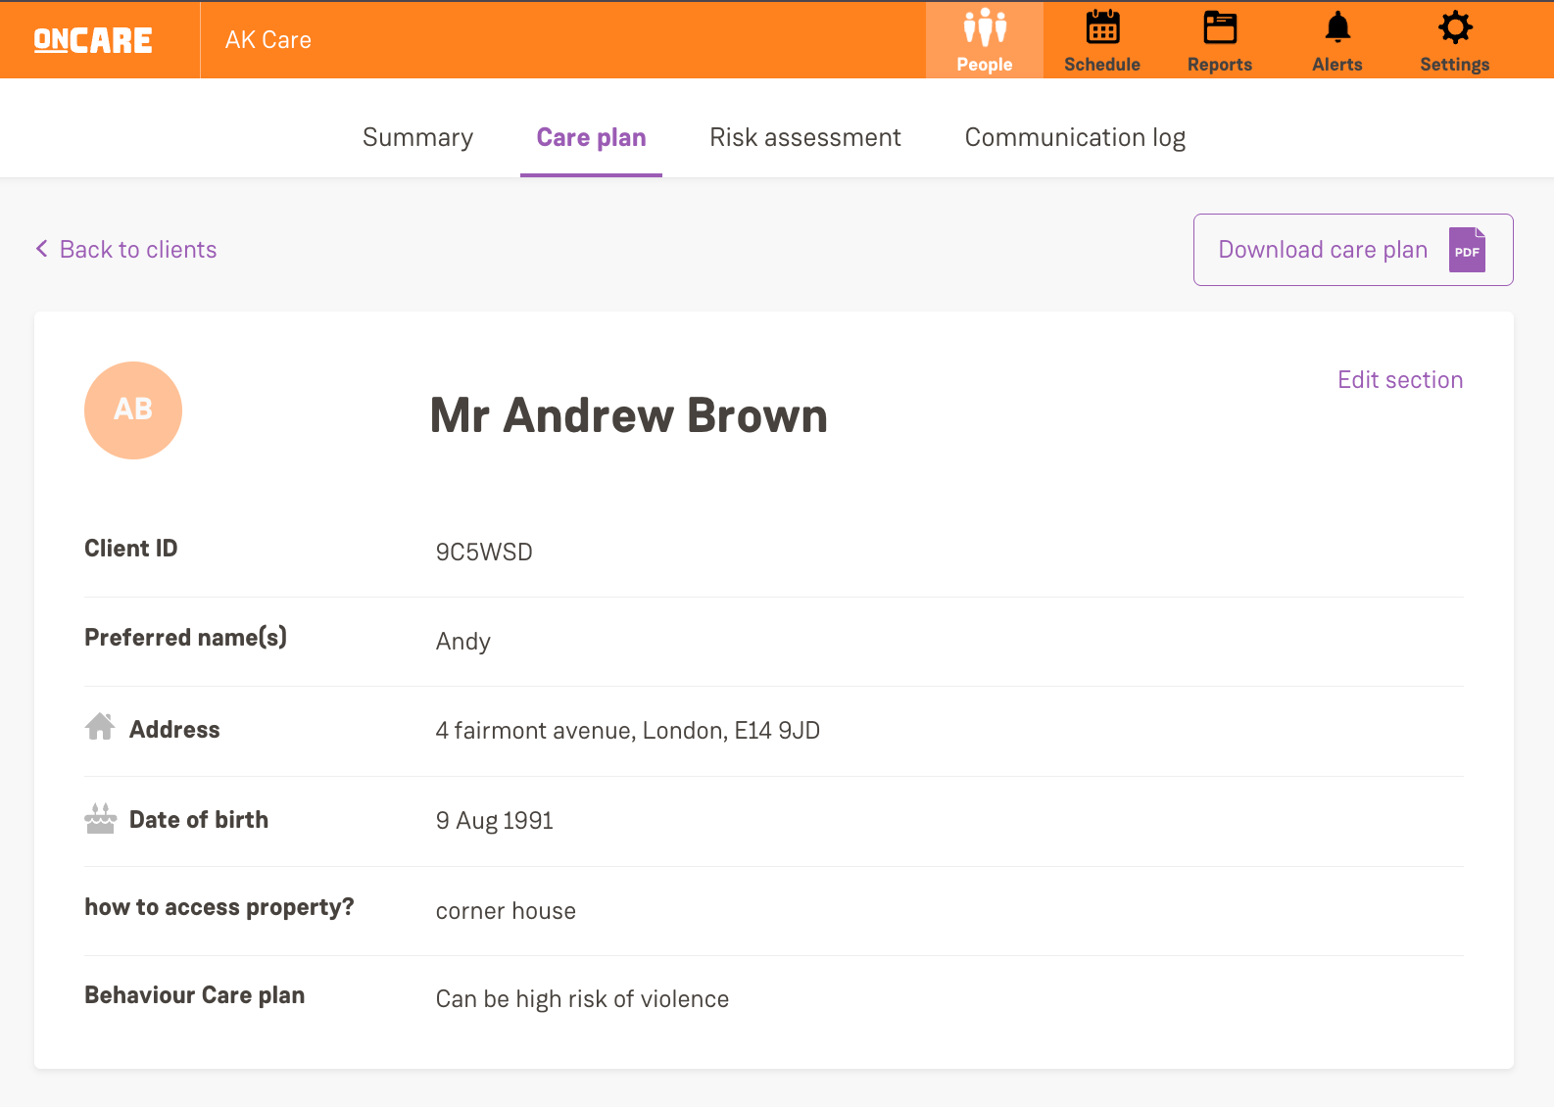Switch to the Summary tab

[x=417, y=138]
